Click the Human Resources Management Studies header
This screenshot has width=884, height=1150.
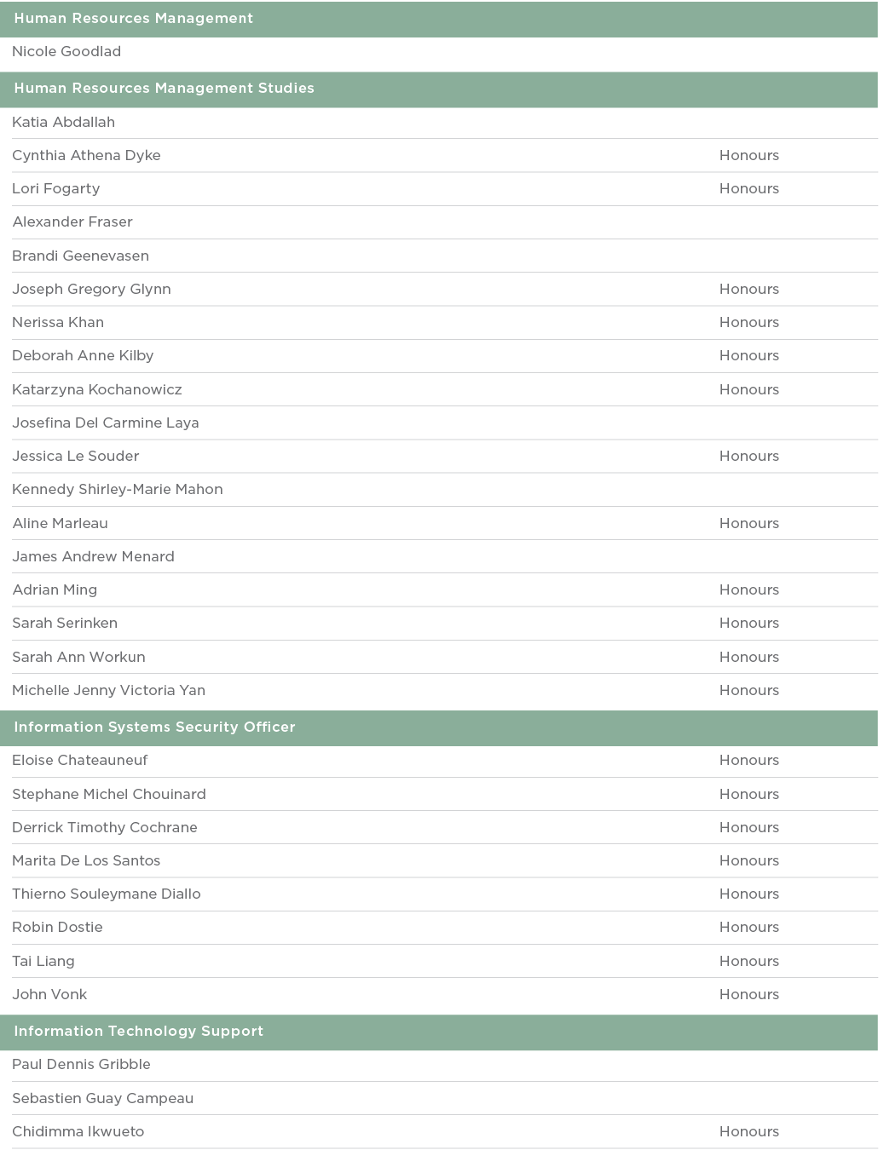(164, 89)
